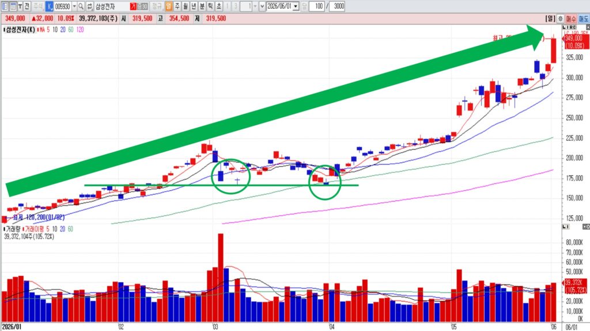Click the blue 매도 sell button
The width and height of the screenshot is (590, 331).
(x=584, y=18)
